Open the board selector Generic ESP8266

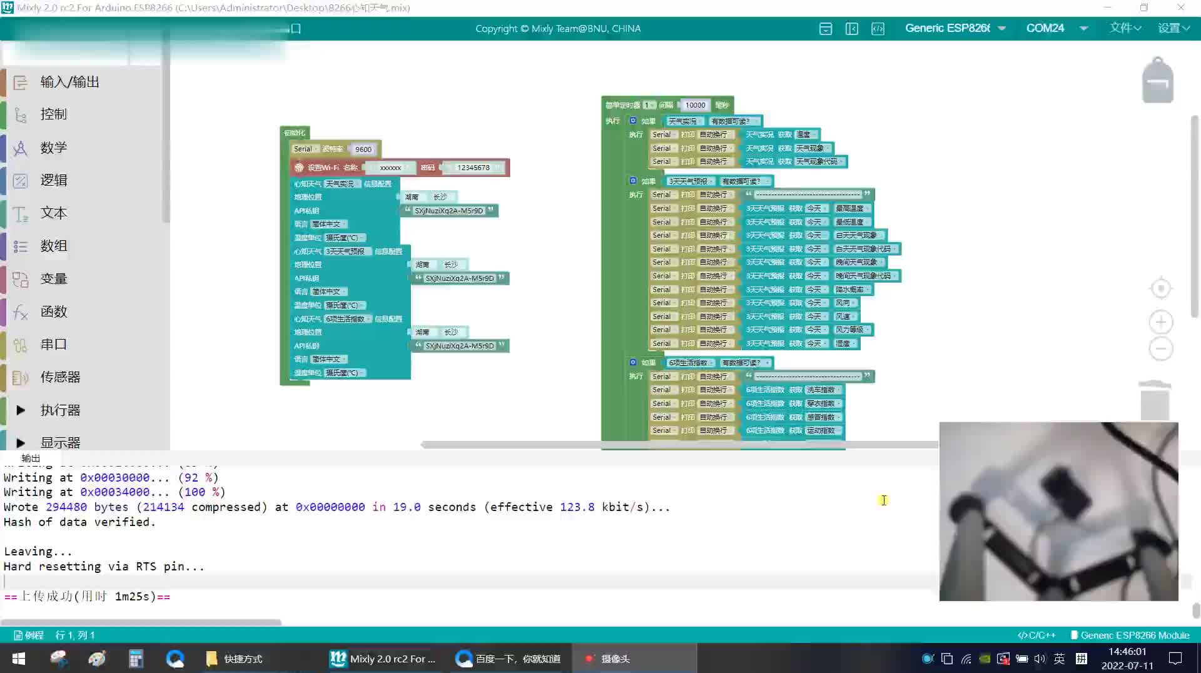[x=955, y=28]
